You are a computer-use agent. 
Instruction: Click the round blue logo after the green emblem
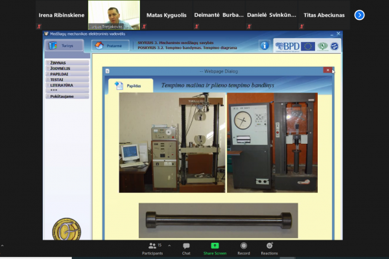(x=335, y=46)
